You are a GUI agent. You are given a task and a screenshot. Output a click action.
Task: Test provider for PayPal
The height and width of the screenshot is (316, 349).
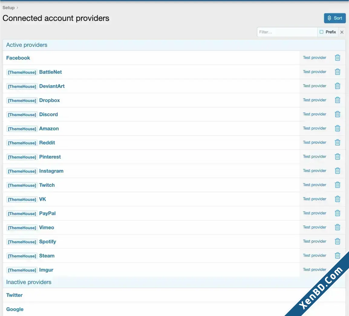click(315, 213)
